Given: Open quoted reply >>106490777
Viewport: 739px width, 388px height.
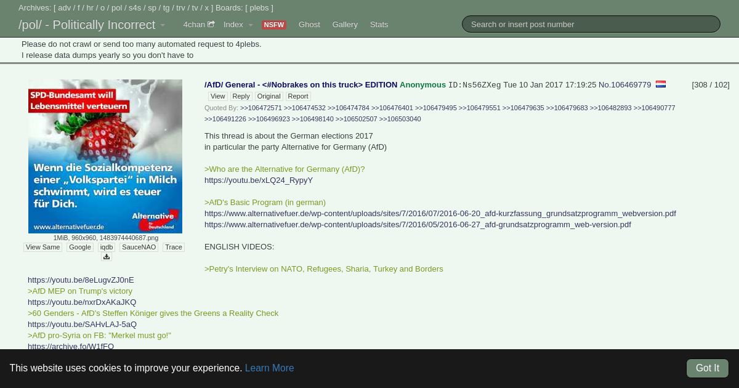Looking at the screenshot, I should (x=655, y=108).
